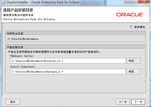Close the Oracle Installer window

pyautogui.click(x=144, y=1)
